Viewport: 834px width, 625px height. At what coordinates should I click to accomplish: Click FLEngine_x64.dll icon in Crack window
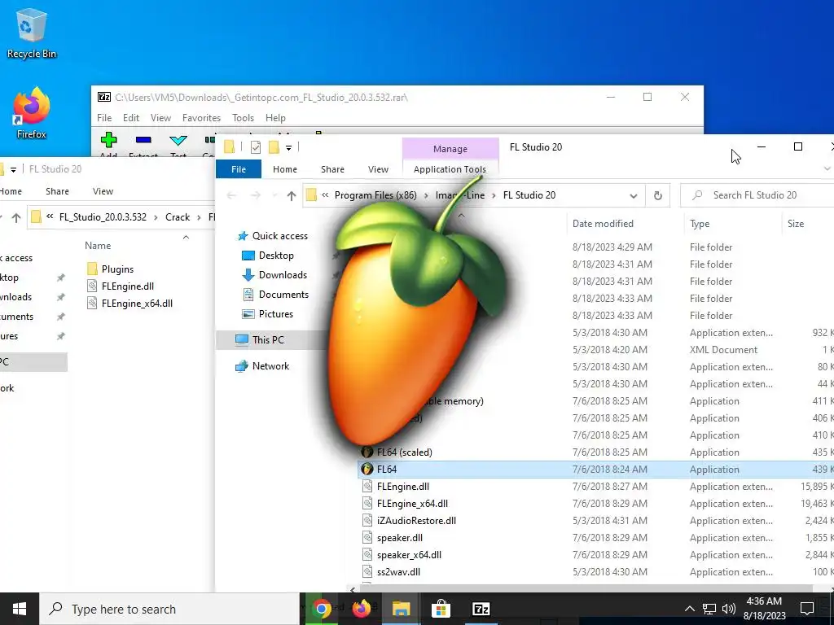92,303
